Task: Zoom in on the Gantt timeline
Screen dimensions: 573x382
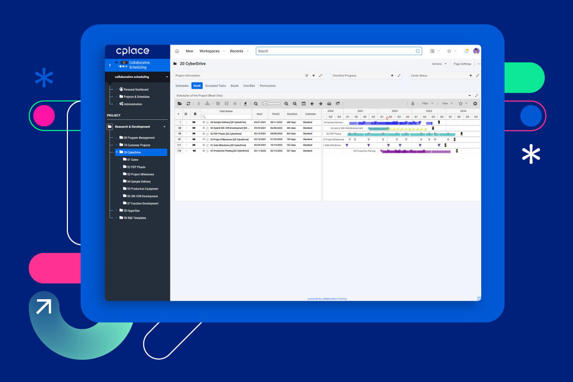Action: [286, 104]
